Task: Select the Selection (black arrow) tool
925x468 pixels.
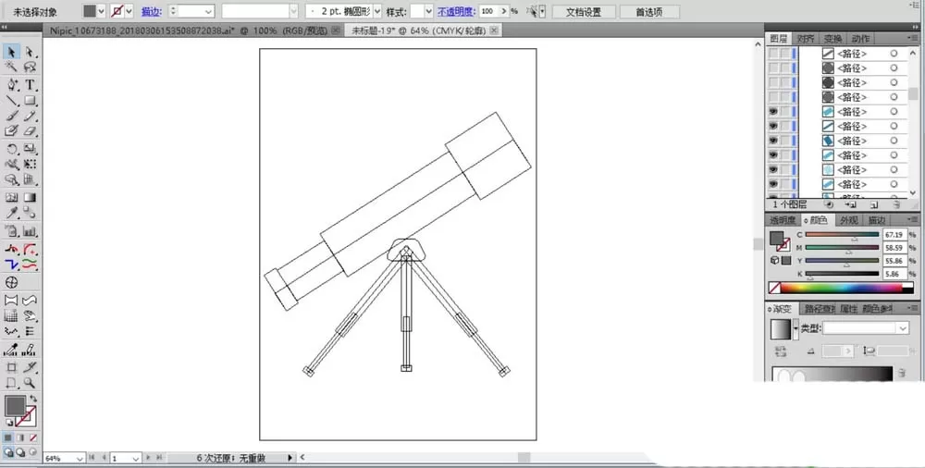Action: [11, 52]
